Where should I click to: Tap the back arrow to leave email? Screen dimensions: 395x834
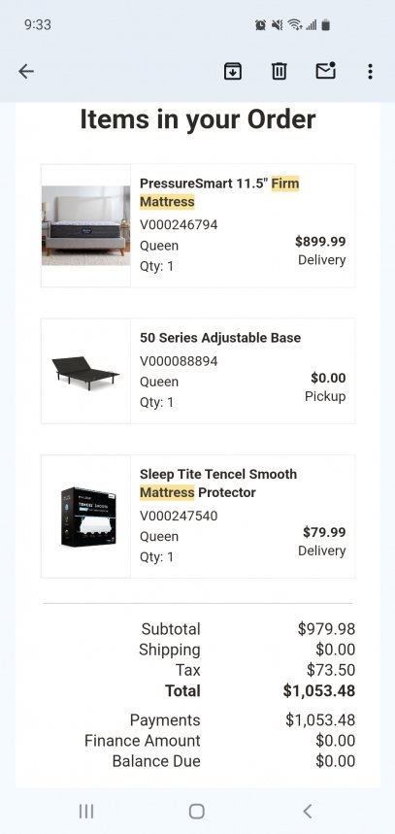click(x=26, y=71)
